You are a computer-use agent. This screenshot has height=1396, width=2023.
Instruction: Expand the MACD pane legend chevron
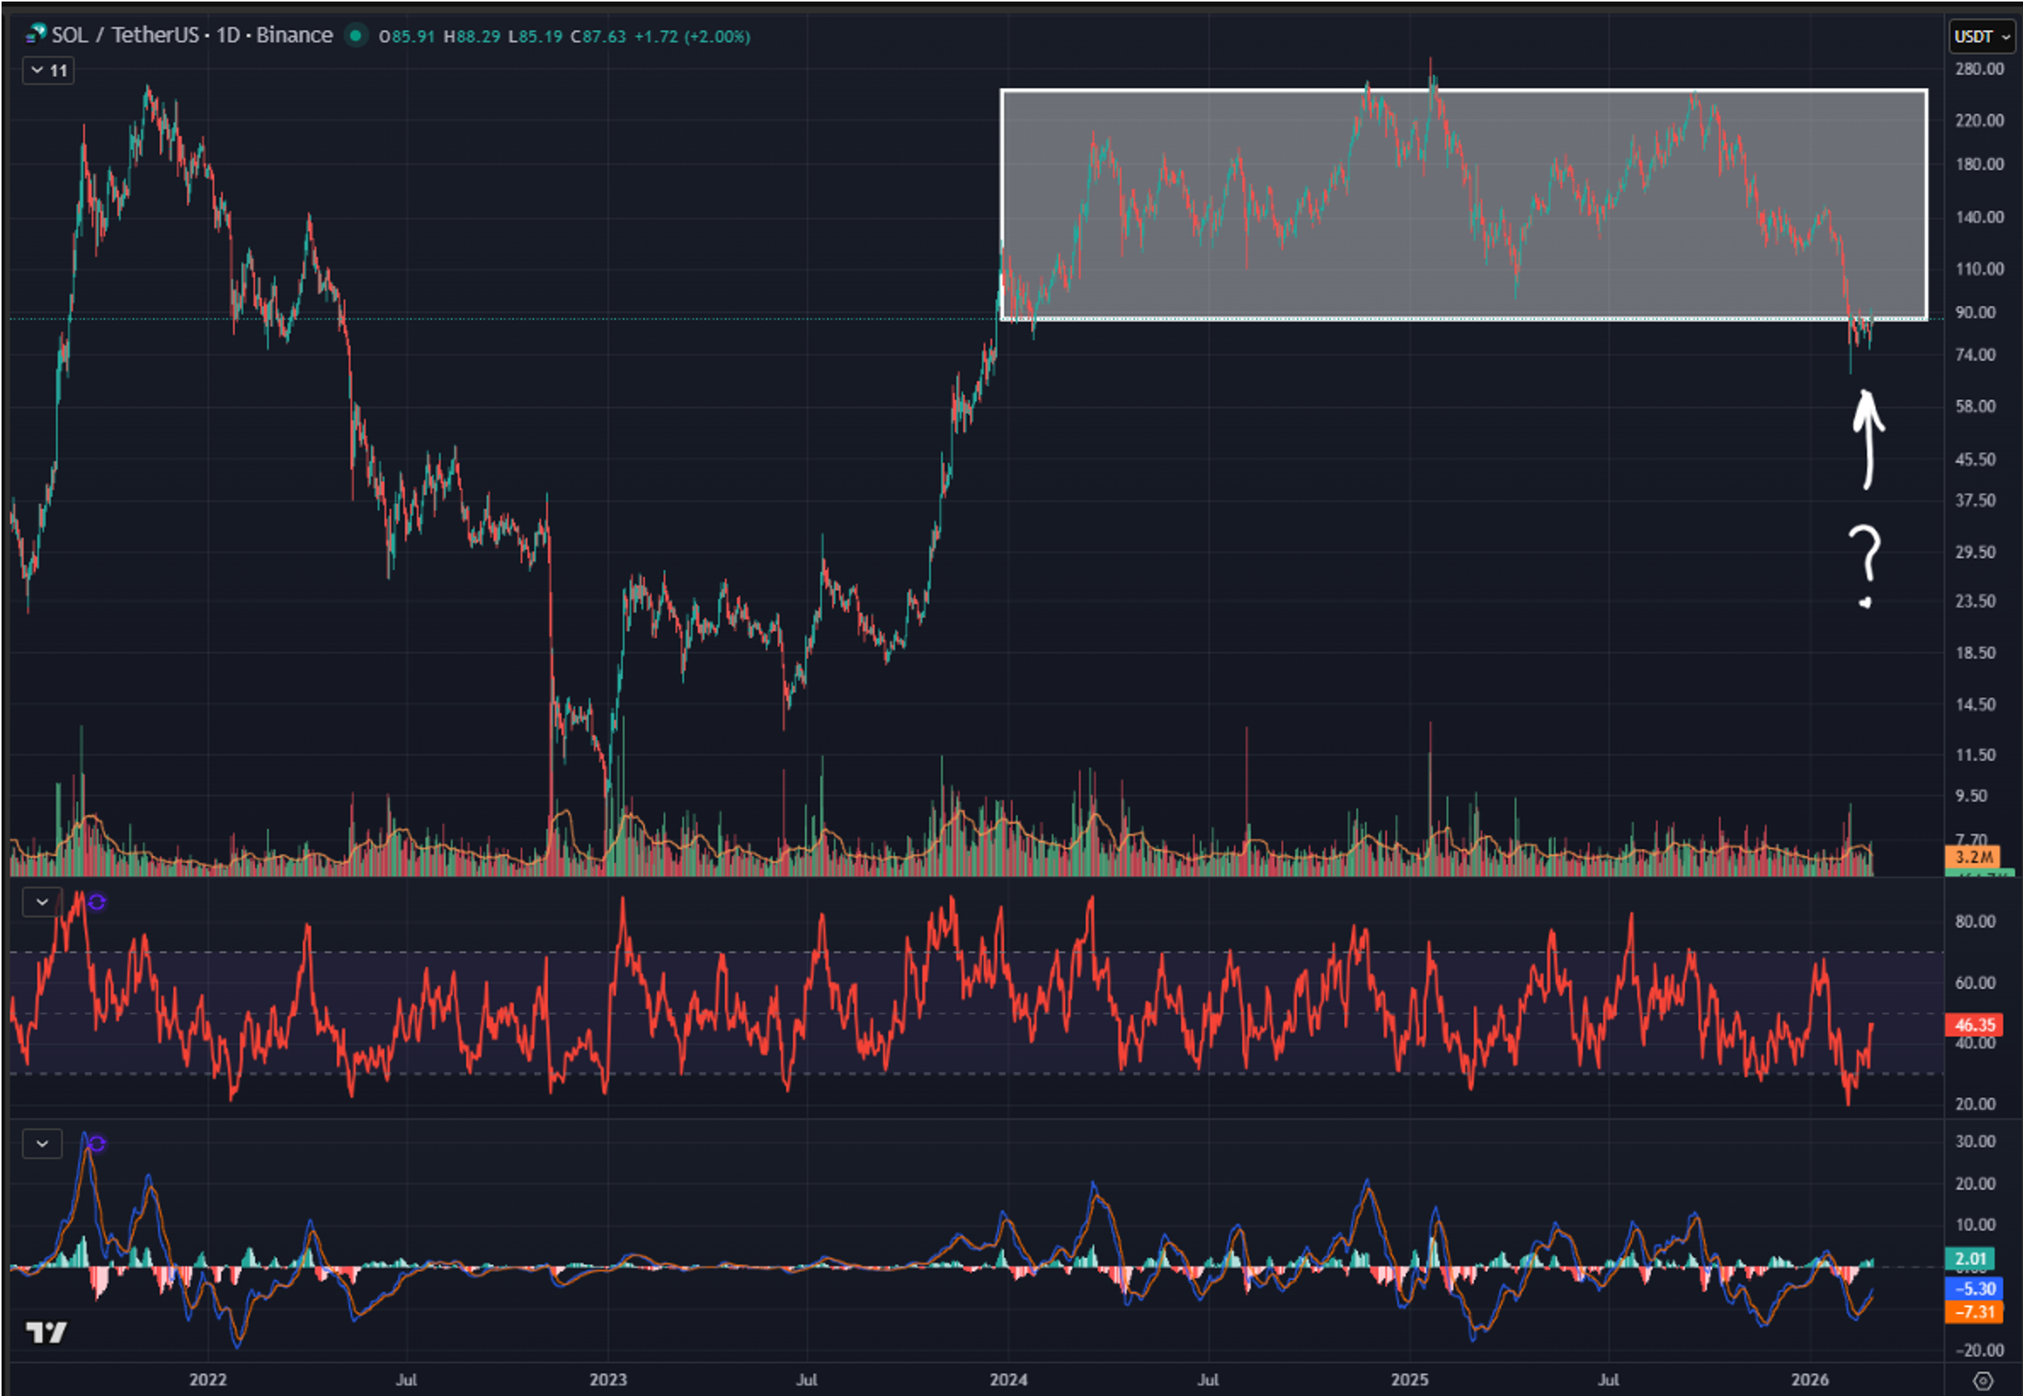point(41,1144)
